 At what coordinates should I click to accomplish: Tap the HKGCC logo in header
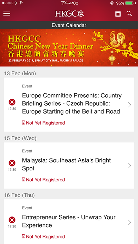[70, 14]
